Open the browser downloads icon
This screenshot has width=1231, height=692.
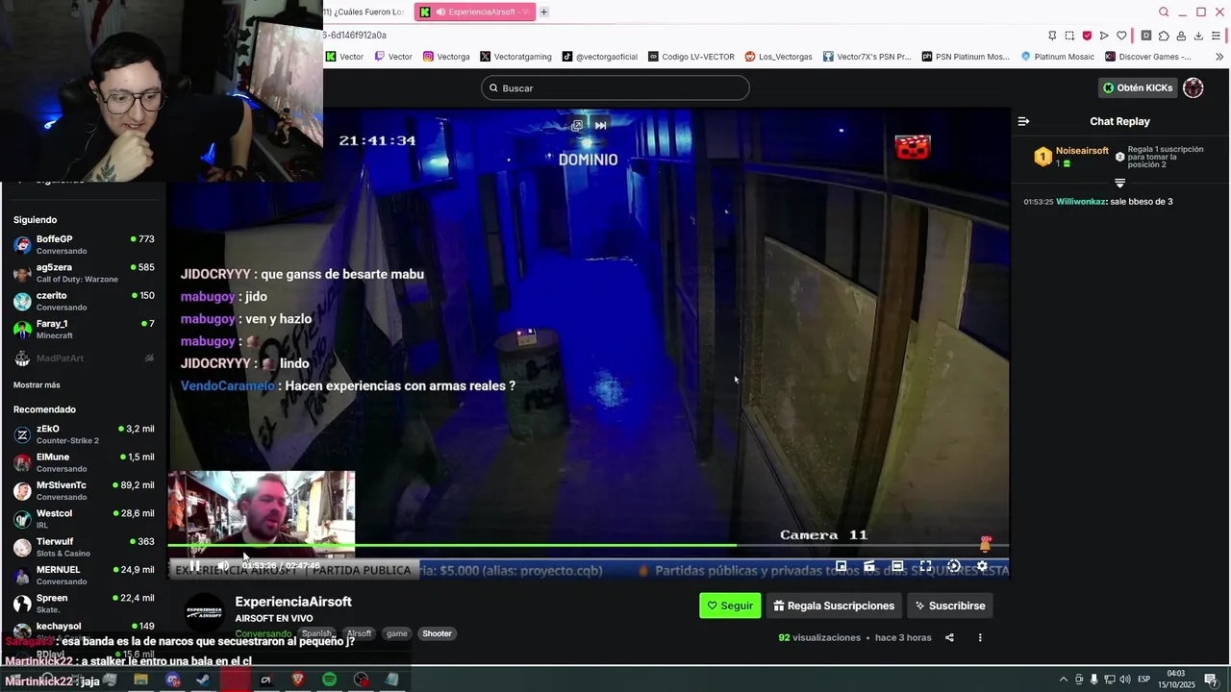coord(1198,36)
